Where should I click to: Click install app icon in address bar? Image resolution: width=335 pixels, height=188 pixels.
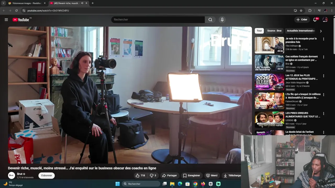click(x=295, y=10)
